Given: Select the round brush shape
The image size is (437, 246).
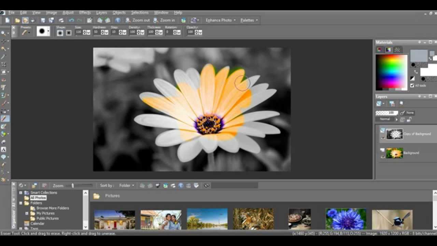Looking at the screenshot, I should click(60, 33).
